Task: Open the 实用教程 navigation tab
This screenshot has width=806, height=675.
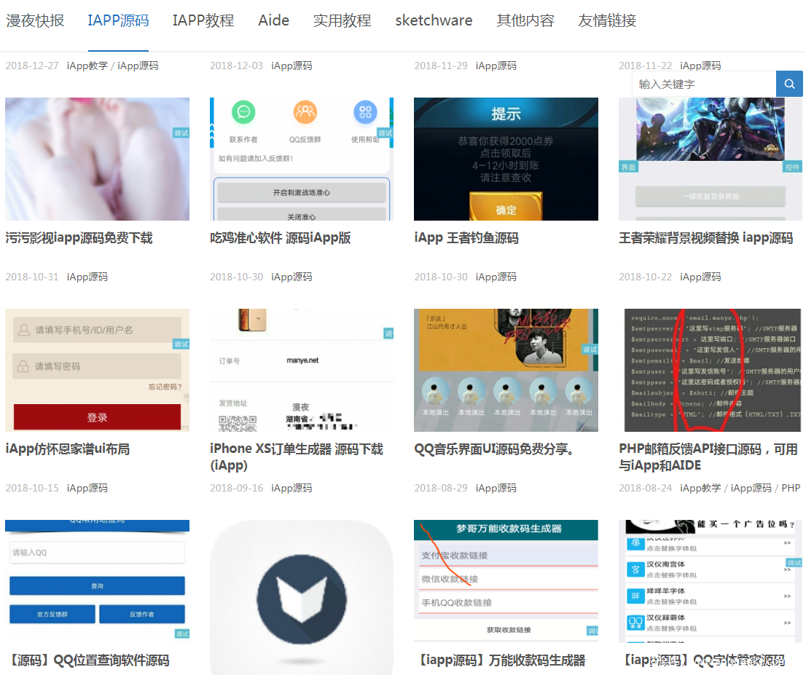Action: click(x=343, y=20)
